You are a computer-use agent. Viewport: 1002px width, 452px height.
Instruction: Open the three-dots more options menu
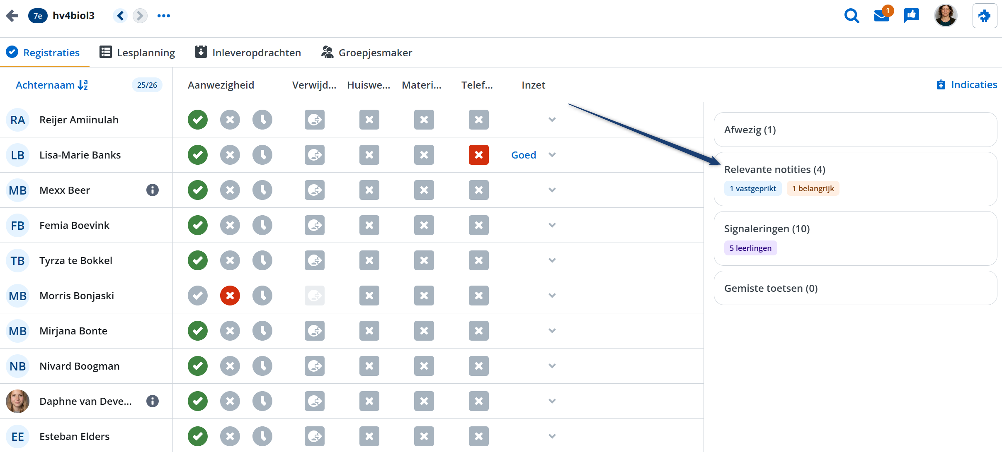(x=164, y=16)
